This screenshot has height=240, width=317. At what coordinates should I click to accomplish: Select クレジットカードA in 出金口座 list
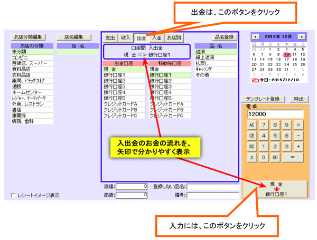(124, 104)
